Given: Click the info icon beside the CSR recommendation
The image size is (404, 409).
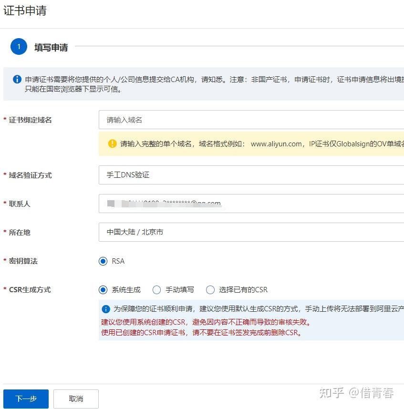Looking at the screenshot, I should 106,309.
